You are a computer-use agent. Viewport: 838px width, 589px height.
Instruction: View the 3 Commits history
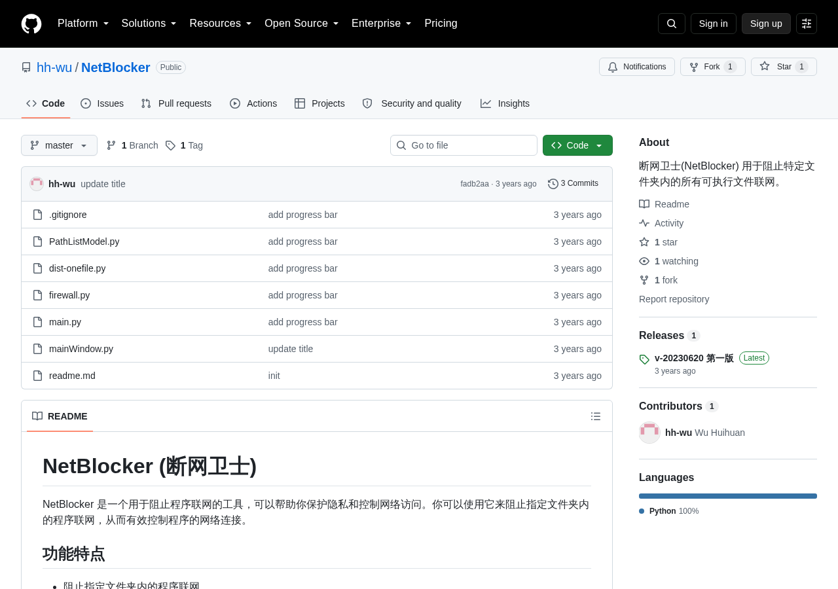574,184
